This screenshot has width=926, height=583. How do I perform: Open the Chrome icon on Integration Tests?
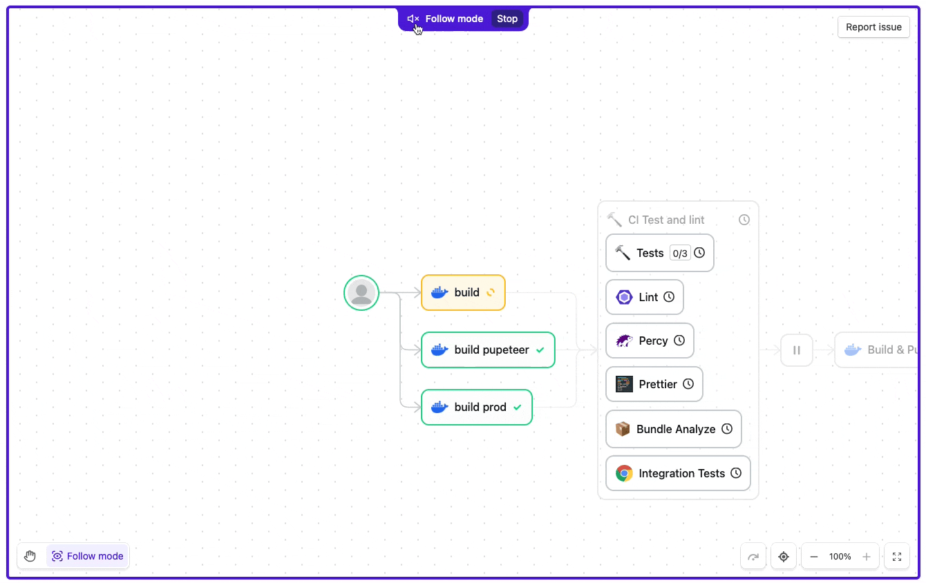[624, 473]
